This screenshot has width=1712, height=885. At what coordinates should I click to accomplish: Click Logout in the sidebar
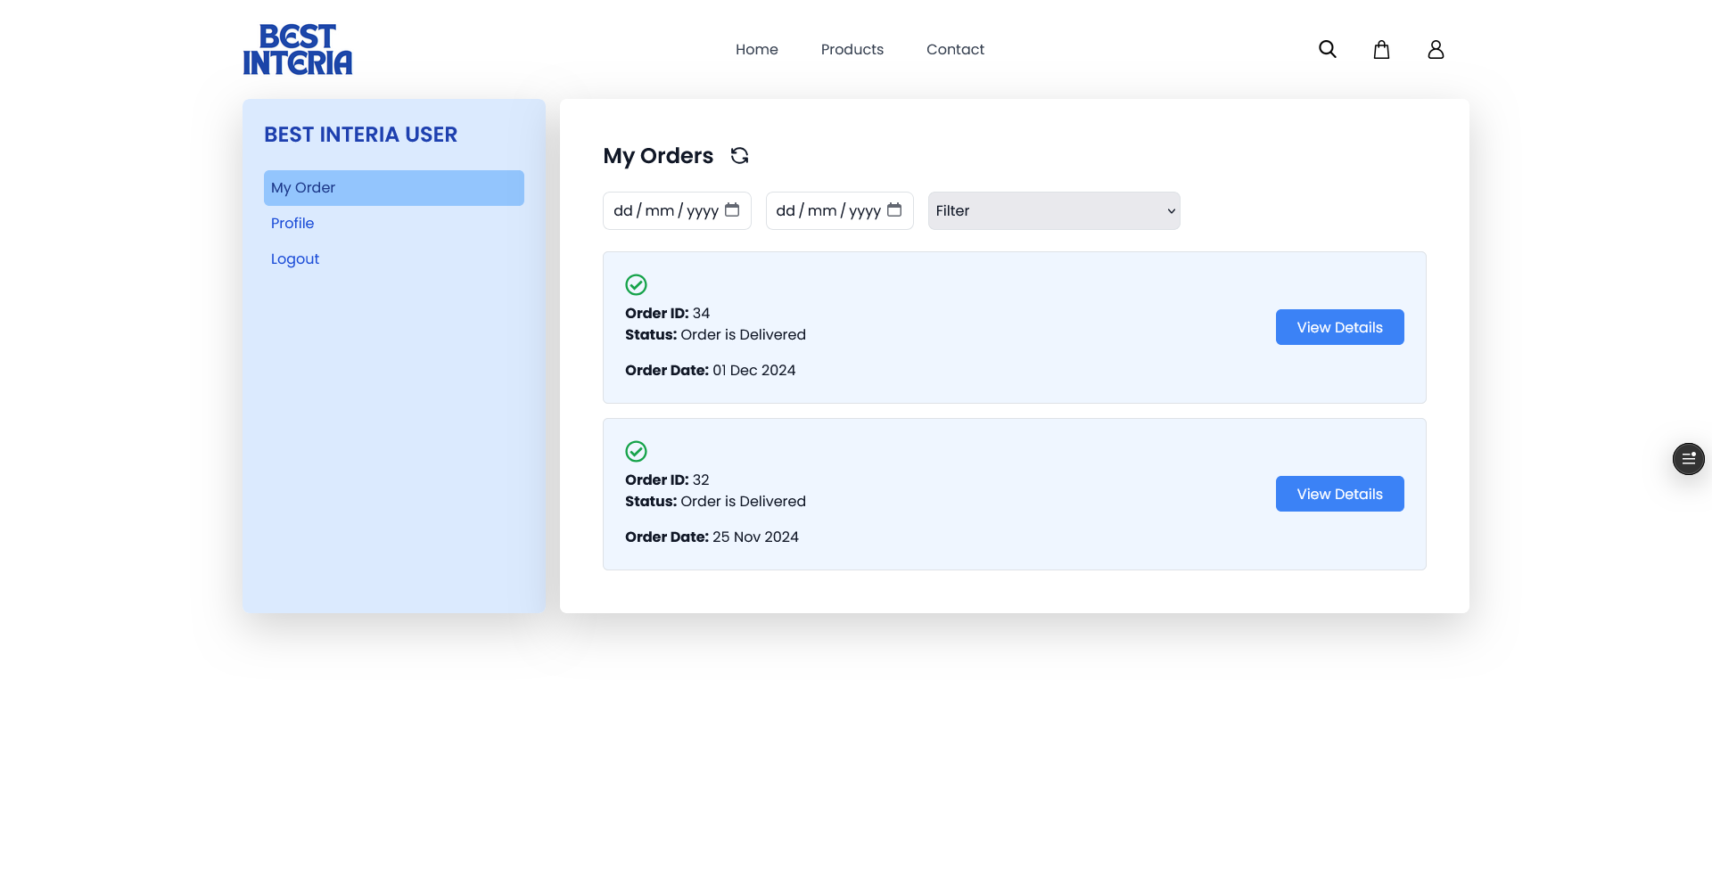295,259
